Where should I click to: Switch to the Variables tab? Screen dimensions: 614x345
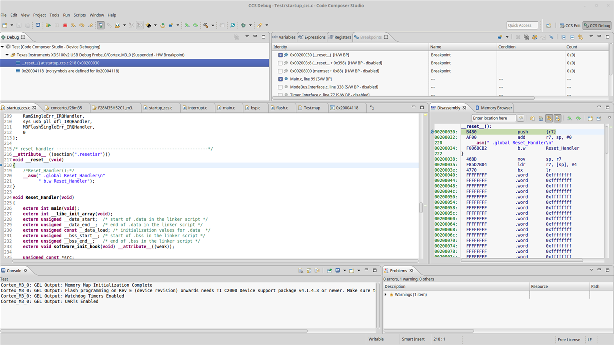point(284,37)
